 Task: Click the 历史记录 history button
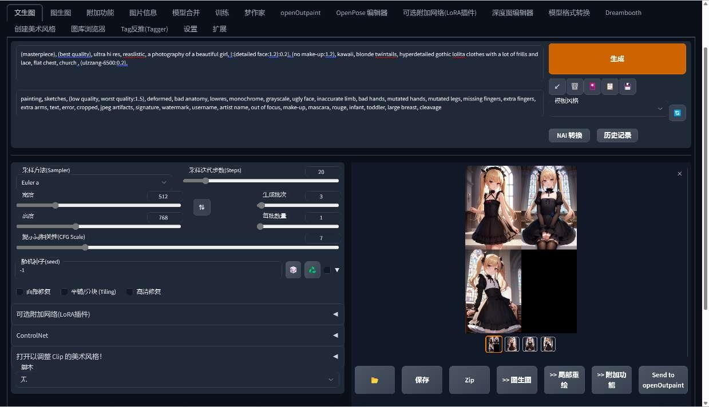pyautogui.click(x=617, y=135)
